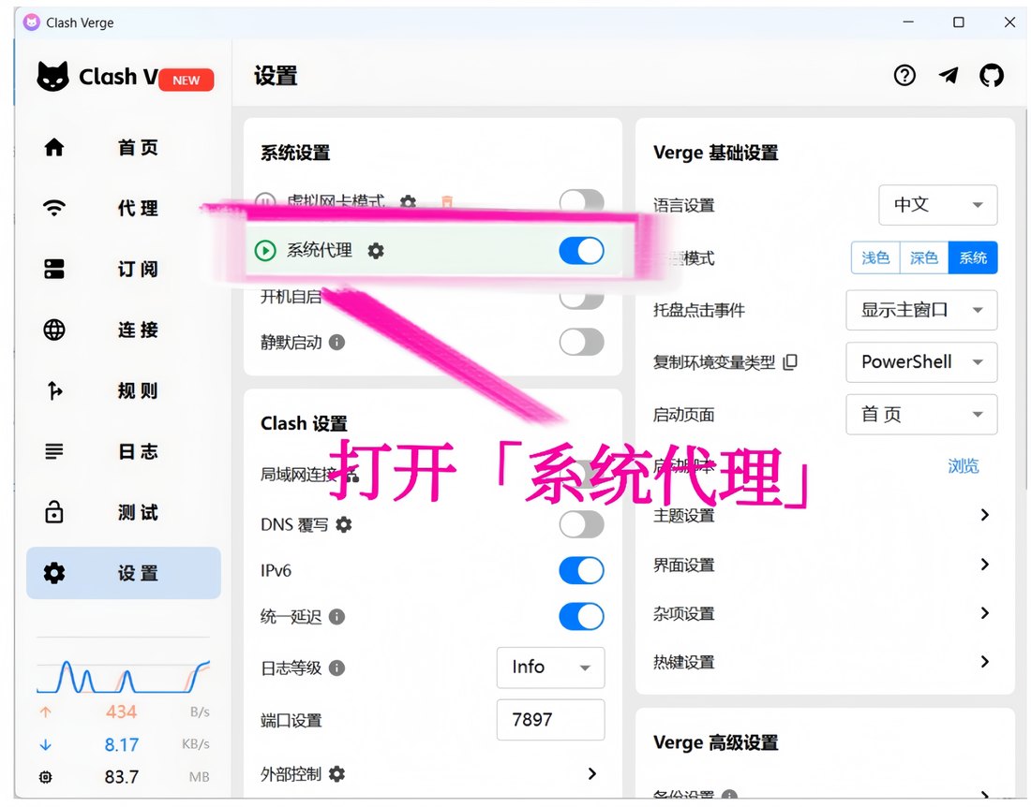This screenshot has height=807, width=1031.
Task: Select the 浅色 theme mode
Action: click(875, 257)
